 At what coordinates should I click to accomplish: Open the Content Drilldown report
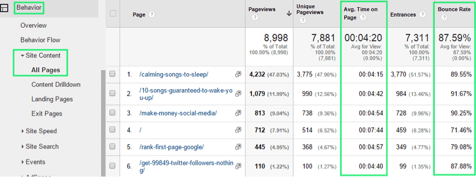[56, 84]
